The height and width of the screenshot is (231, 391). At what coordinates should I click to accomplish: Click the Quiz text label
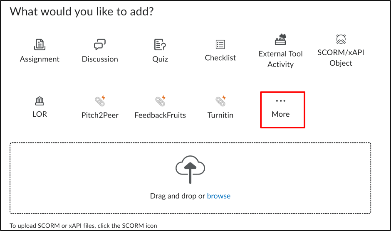(x=160, y=59)
